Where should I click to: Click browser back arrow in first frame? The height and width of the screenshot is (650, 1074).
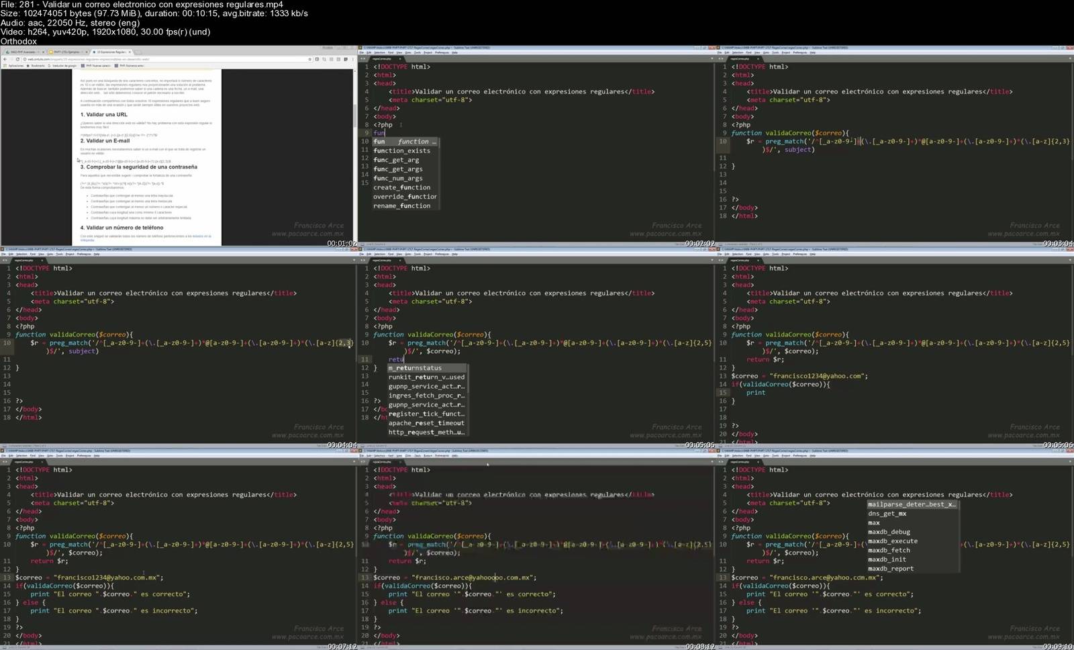tap(5, 59)
